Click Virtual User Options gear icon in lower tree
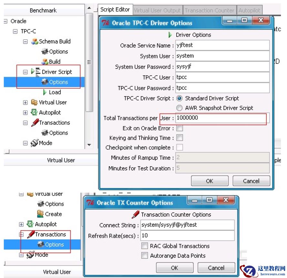This screenshot has width=287, height=278. pos(41,204)
